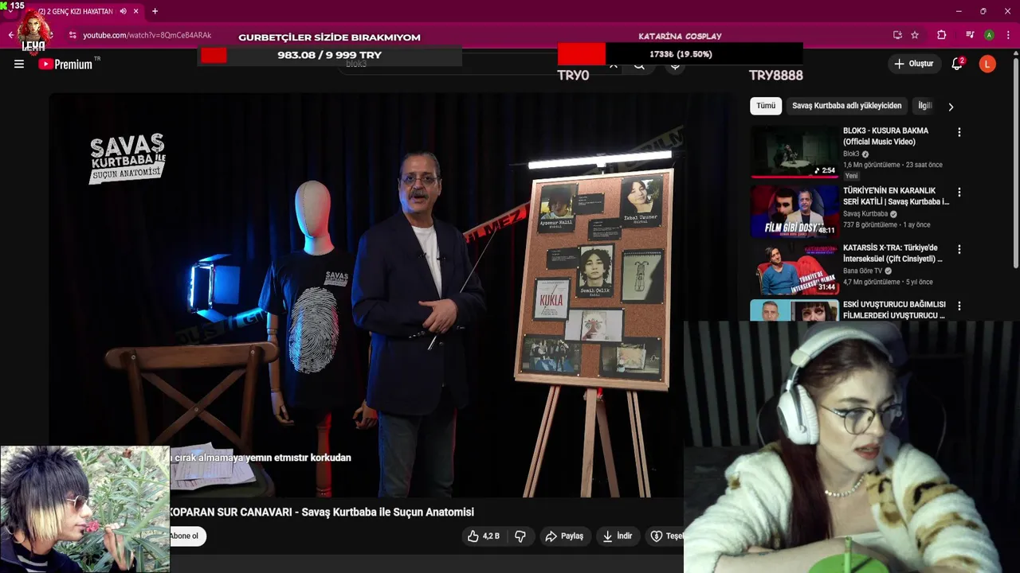
Task: Open title KATARSİS X-TRA Türkiye'de İnterseksüel
Action: point(892,253)
